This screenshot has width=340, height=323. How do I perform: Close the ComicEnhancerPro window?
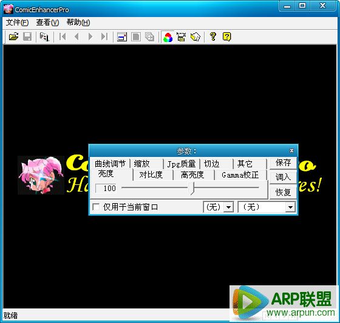323,6
